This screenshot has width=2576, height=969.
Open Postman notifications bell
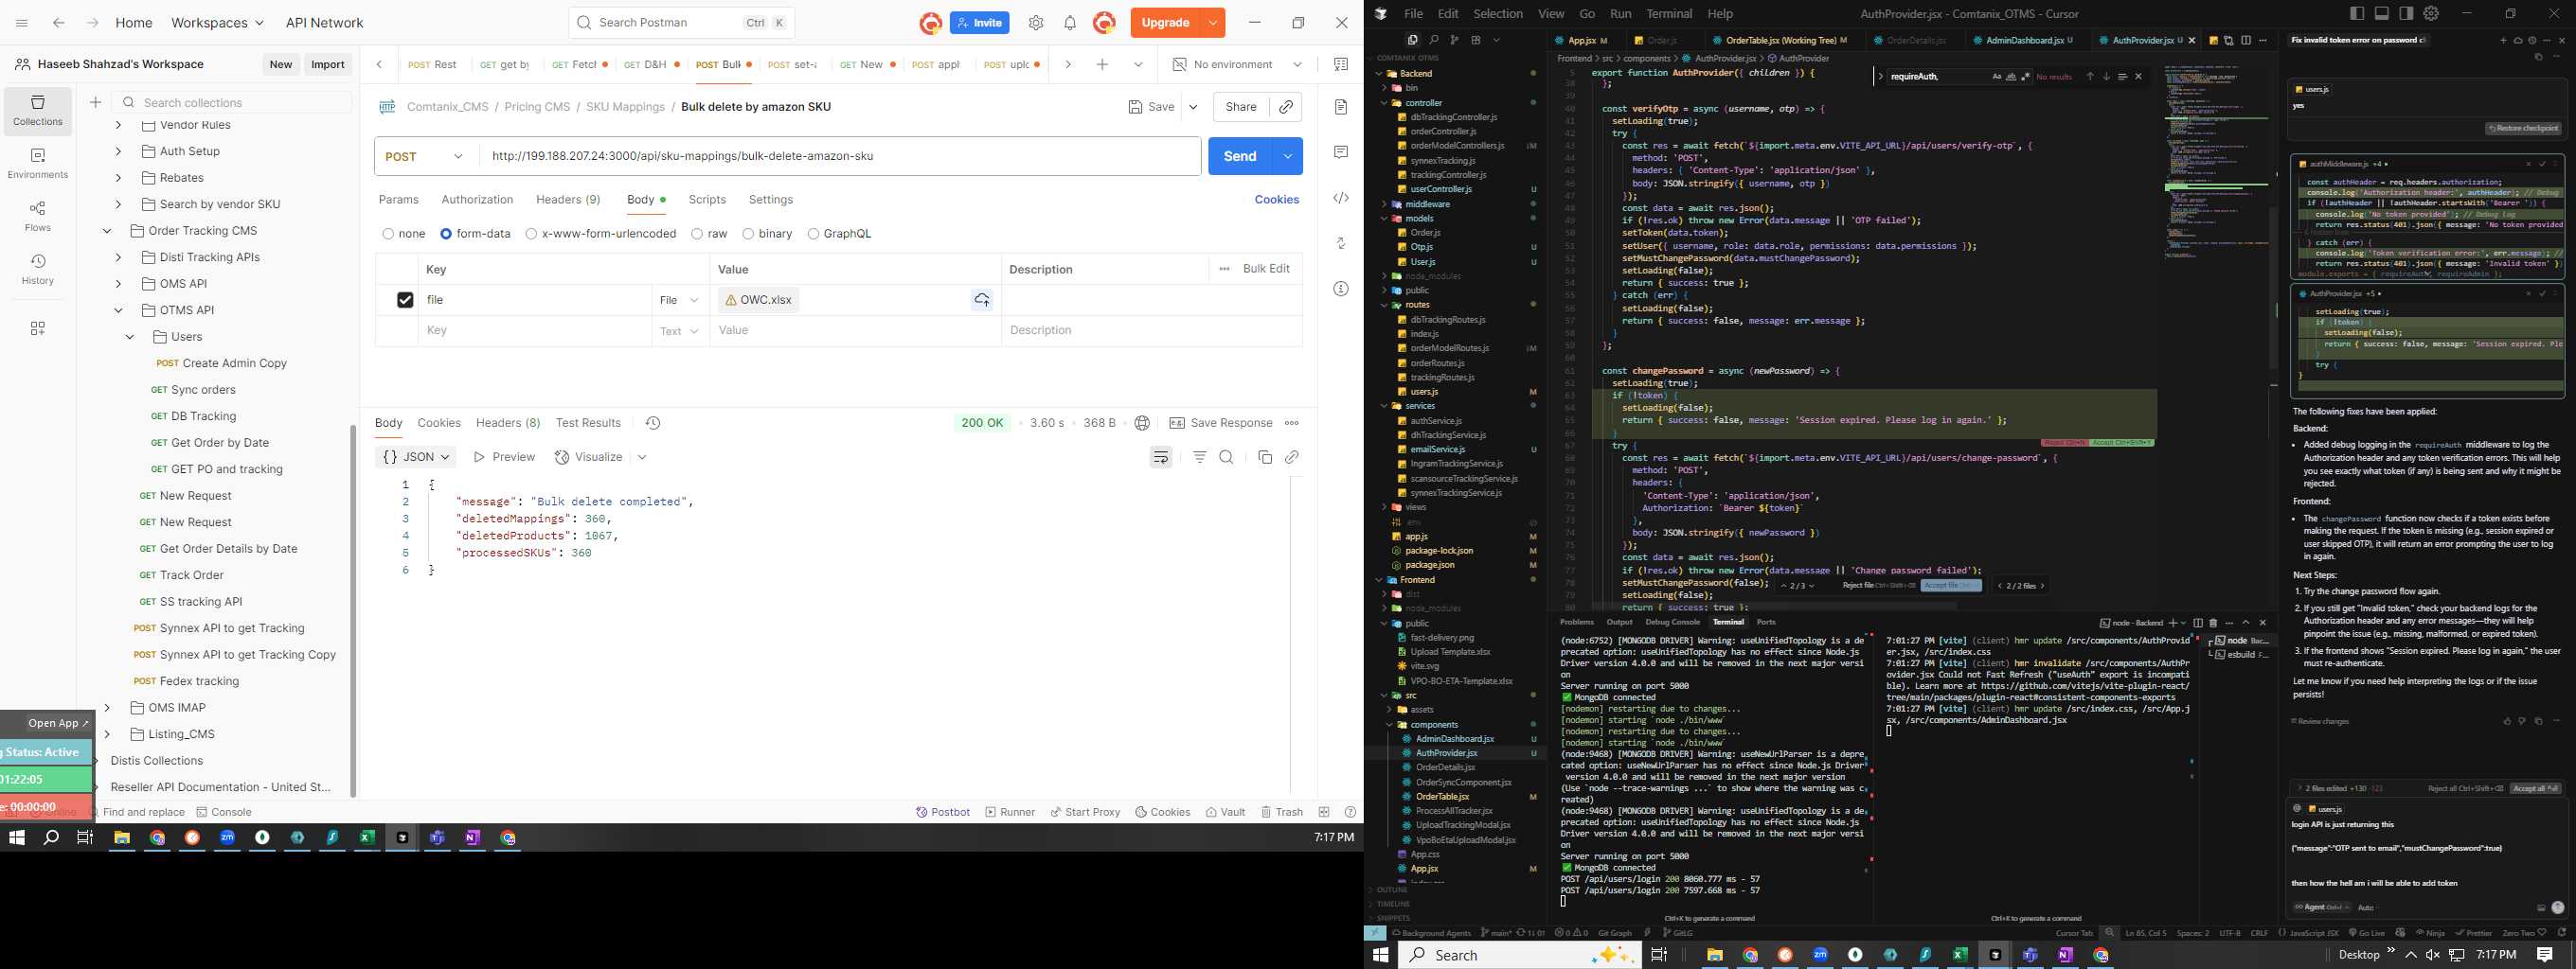1070,23
